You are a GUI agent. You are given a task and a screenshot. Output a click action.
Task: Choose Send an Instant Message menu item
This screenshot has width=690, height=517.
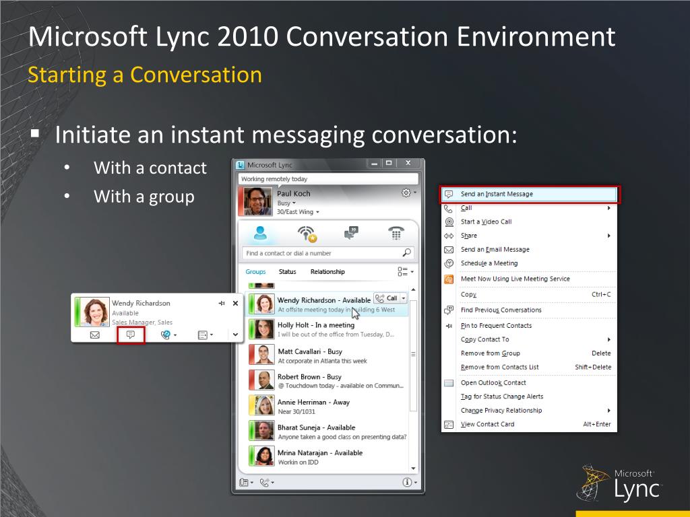[530, 194]
